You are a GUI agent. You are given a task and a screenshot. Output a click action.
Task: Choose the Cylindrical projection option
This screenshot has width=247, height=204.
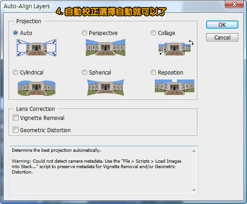coord(15,72)
